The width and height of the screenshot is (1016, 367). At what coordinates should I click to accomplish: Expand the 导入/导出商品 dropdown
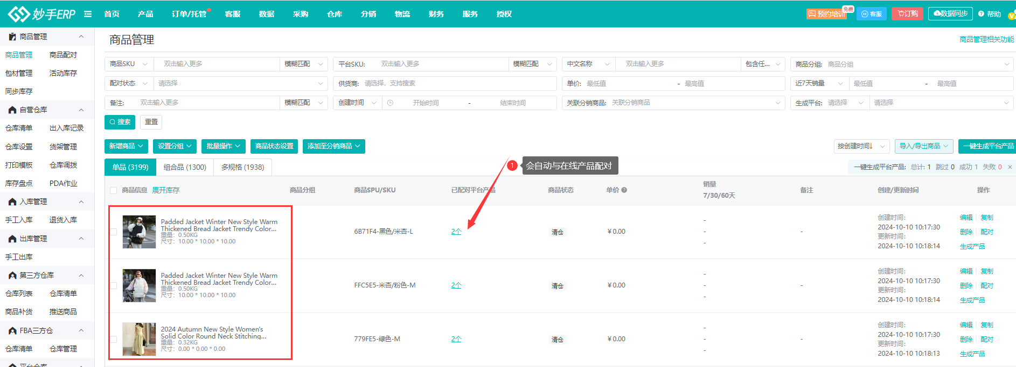point(924,146)
